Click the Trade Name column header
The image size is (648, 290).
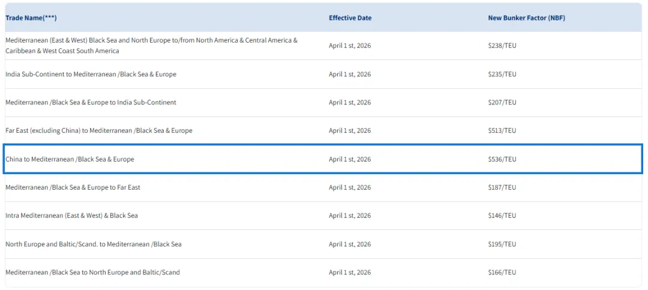[31, 18]
